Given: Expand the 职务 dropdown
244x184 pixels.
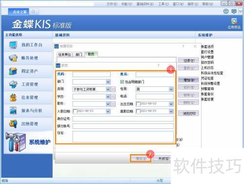Looking at the screenshot, I should (x=108, y=104).
